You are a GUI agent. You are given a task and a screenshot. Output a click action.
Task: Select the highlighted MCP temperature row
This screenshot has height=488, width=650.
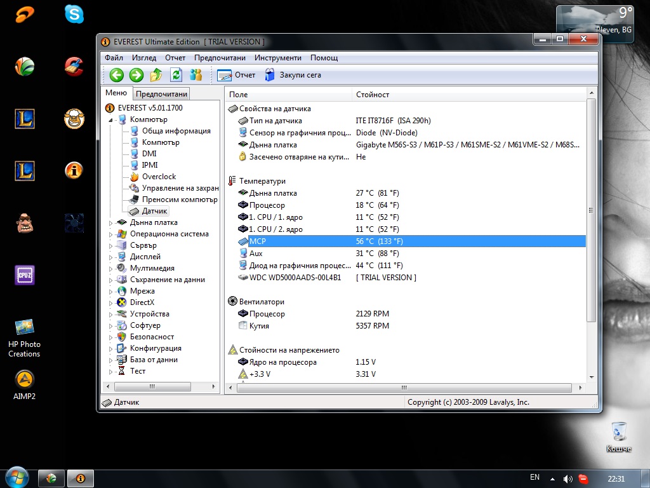pos(411,241)
